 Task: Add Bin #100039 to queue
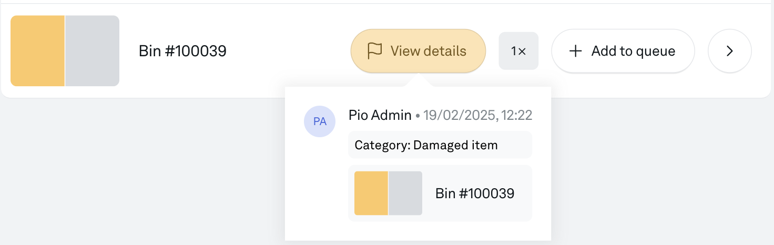623,51
